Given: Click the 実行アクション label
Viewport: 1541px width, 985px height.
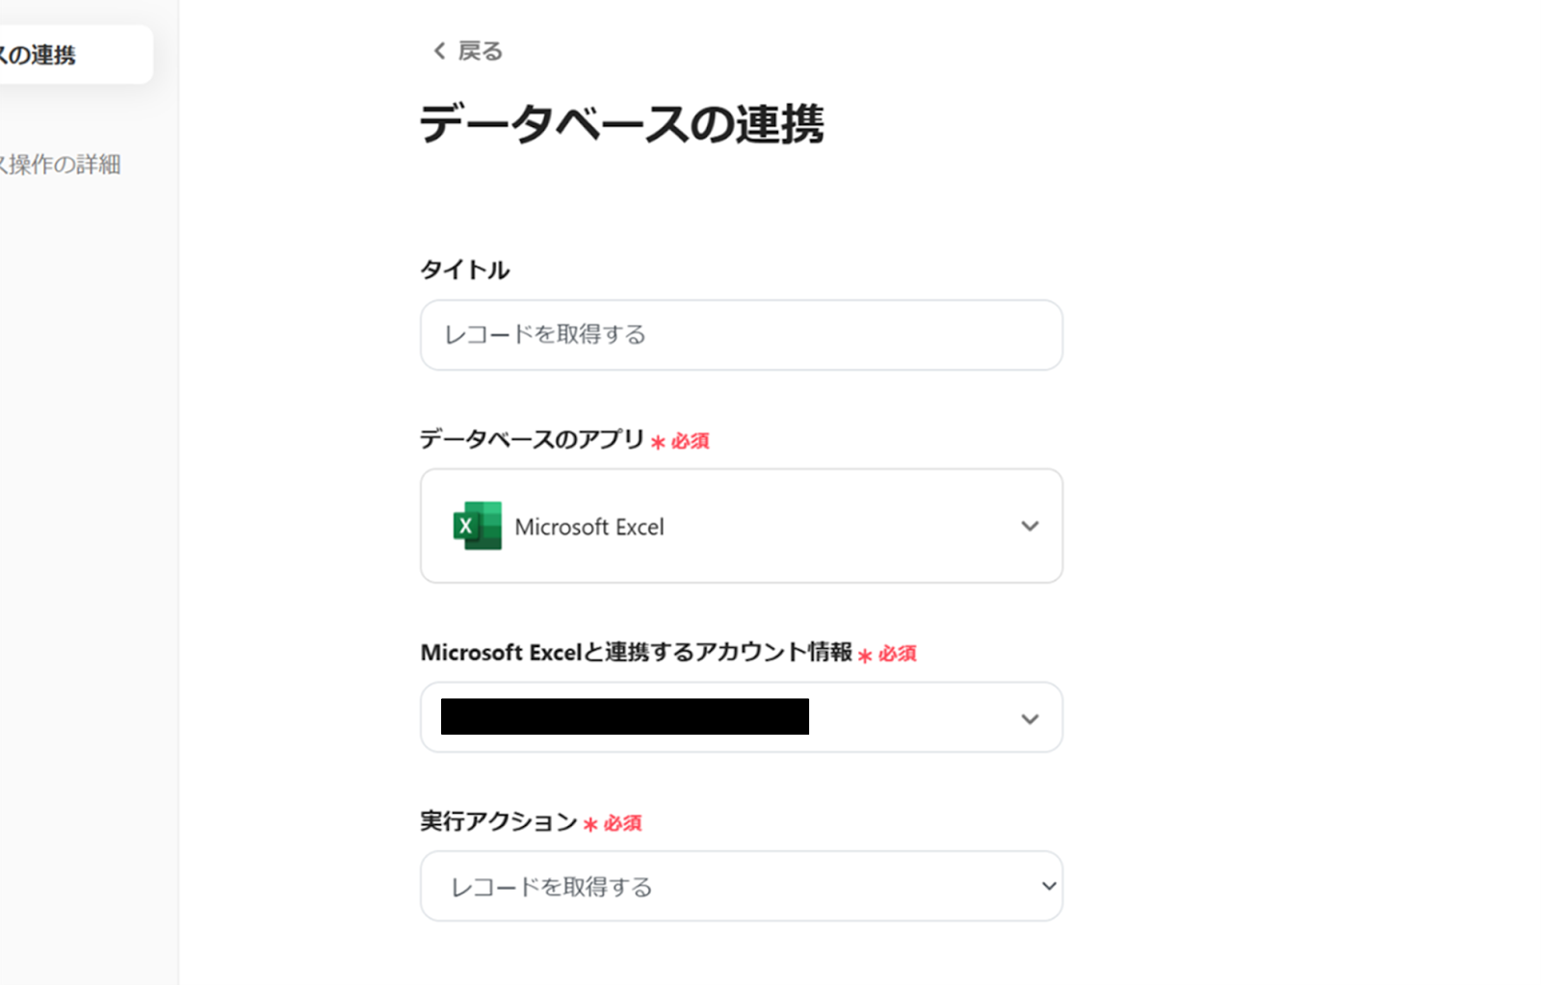Looking at the screenshot, I should (498, 821).
